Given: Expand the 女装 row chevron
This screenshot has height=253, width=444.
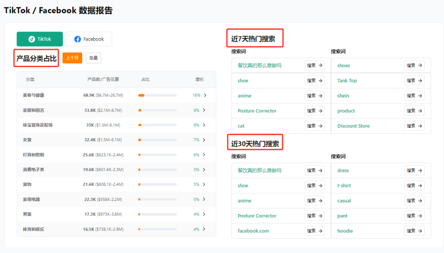Looking at the screenshot, I should point(204,140).
